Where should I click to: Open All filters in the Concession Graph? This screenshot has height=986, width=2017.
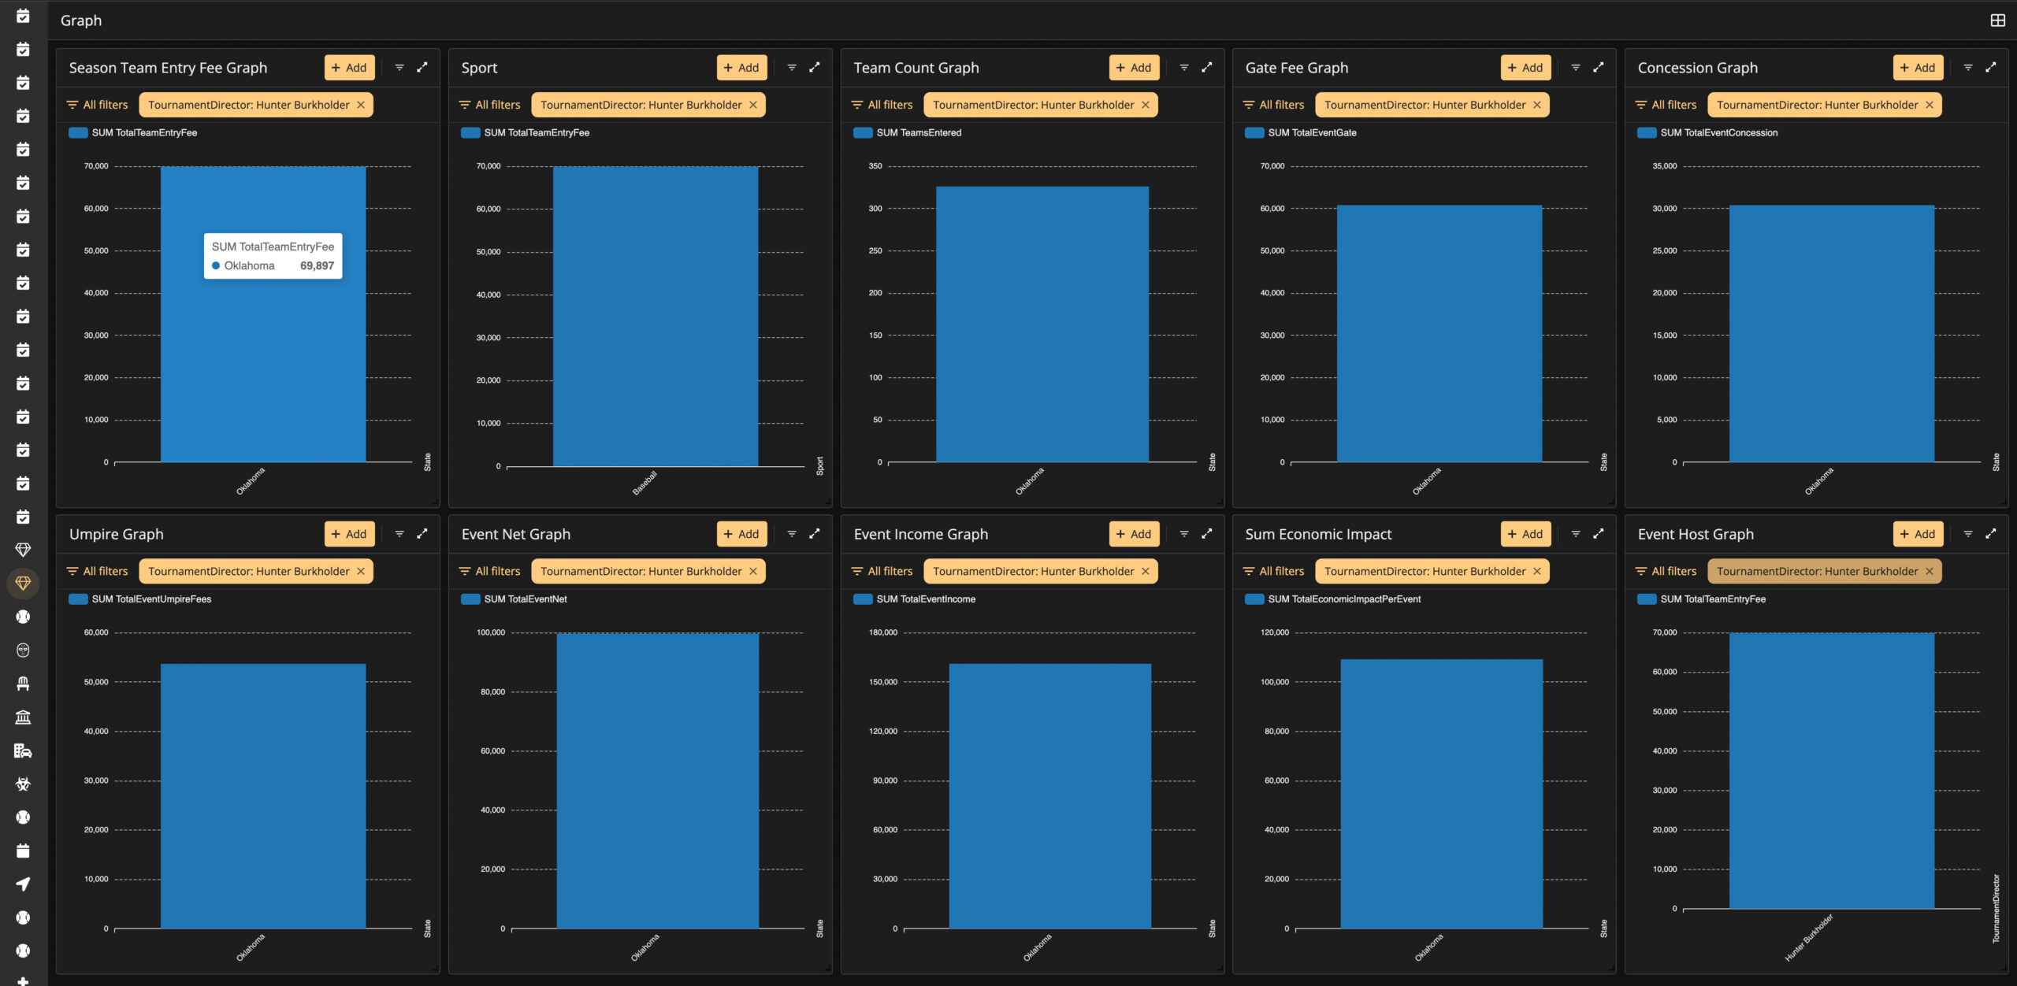click(x=1666, y=105)
